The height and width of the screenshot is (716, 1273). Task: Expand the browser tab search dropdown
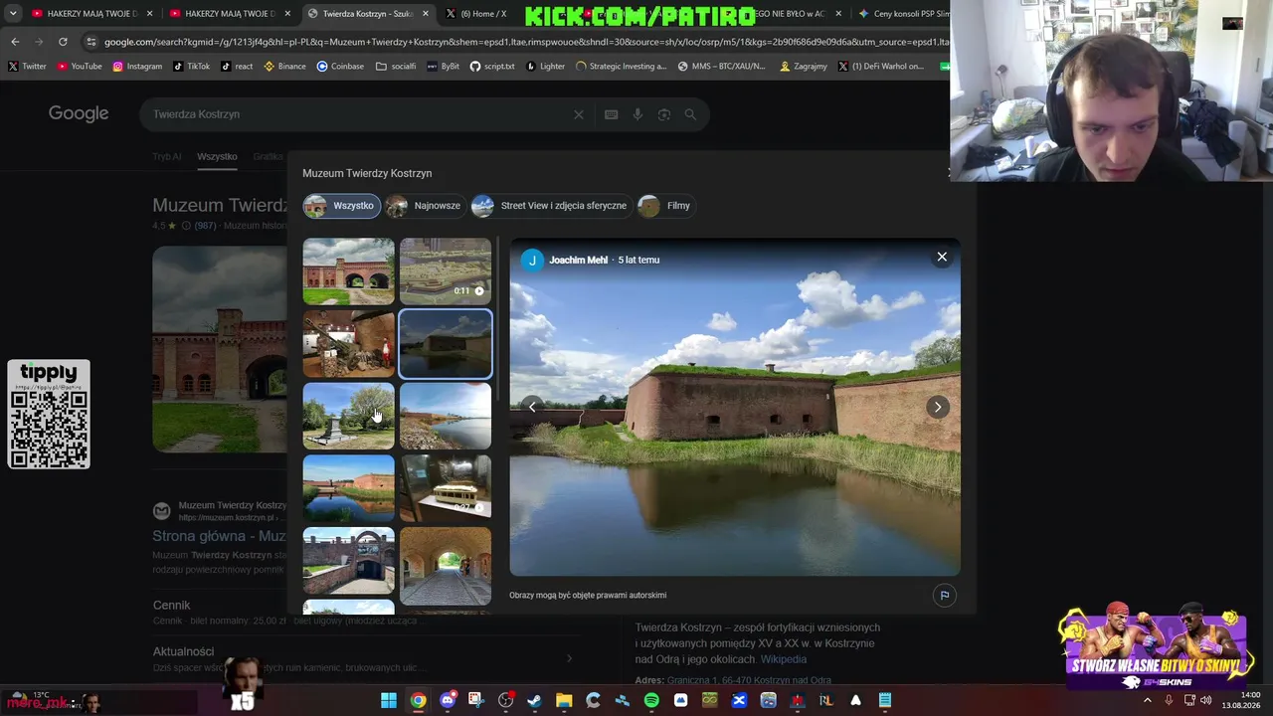pos(13,14)
